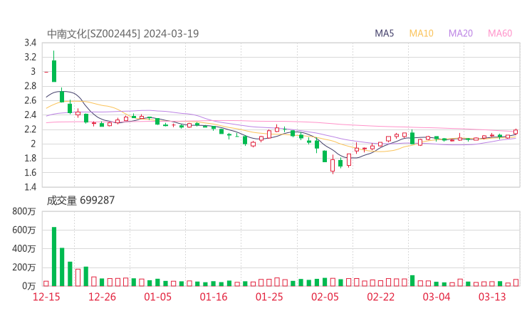The height and width of the screenshot is (313, 527).
Task: Click the 2.8 price axis label
Action: [x=30, y=86]
